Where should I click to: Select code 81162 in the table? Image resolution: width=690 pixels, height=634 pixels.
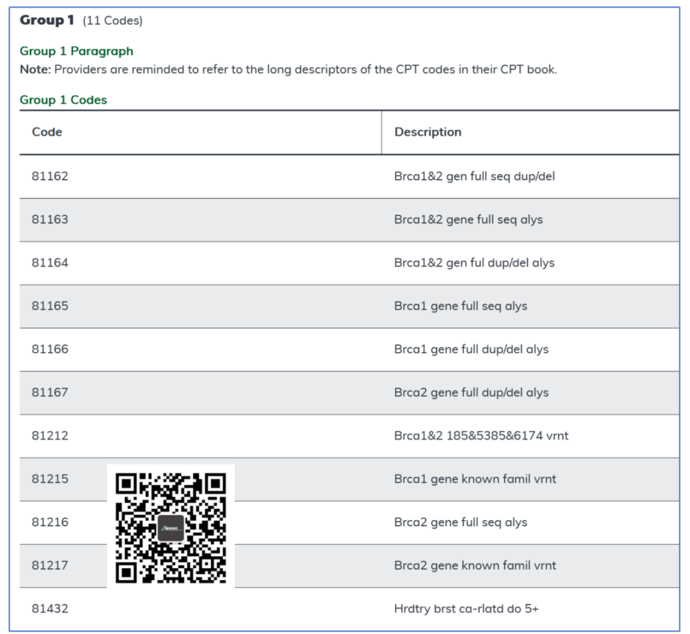50,176
